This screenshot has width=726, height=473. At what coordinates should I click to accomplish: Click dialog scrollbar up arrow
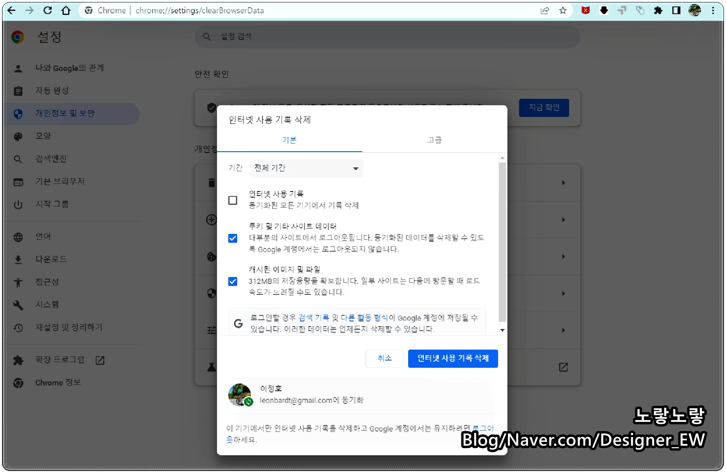click(x=502, y=158)
